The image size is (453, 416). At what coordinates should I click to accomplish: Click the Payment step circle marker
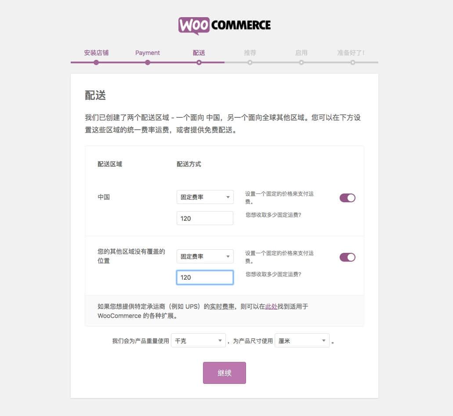tap(148, 62)
